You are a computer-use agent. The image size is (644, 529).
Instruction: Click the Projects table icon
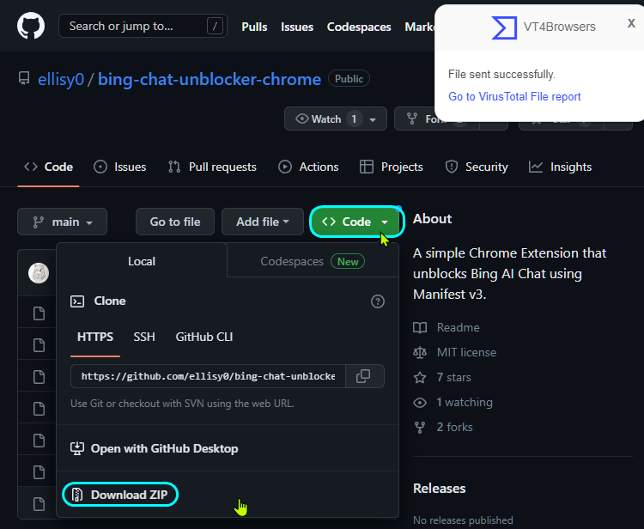pos(367,167)
